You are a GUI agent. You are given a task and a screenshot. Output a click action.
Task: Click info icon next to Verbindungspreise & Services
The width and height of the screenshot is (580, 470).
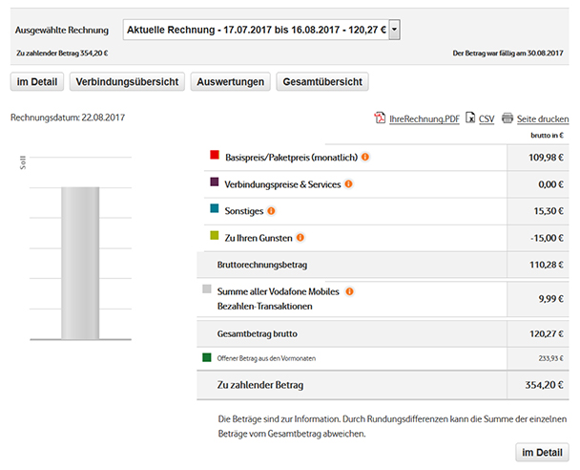pos(349,183)
